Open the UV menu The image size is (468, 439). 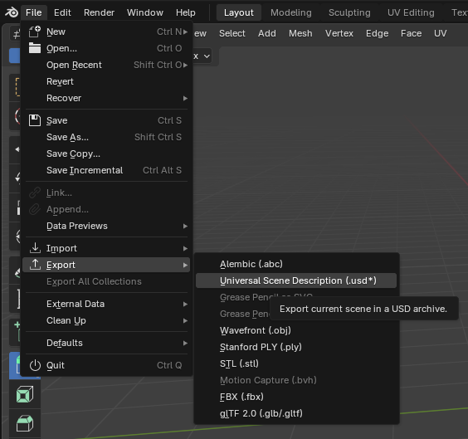pyautogui.click(x=441, y=33)
